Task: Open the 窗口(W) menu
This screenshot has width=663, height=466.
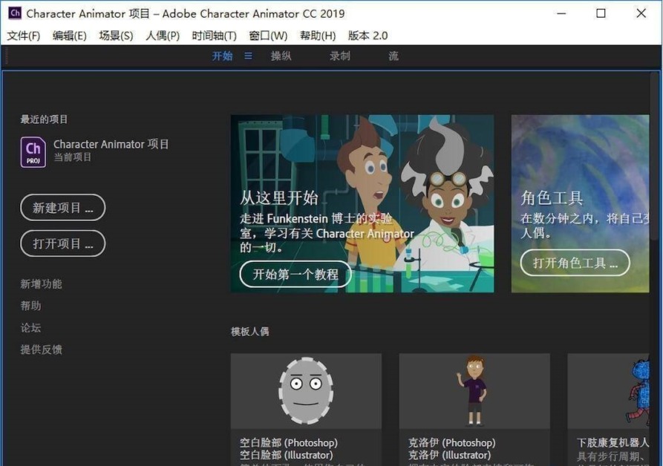Action: (268, 36)
